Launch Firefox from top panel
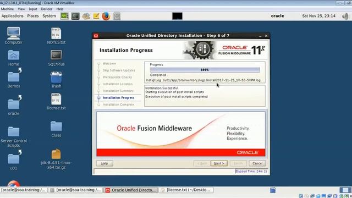The height and width of the screenshot is (198, 352). pos(106,16)
